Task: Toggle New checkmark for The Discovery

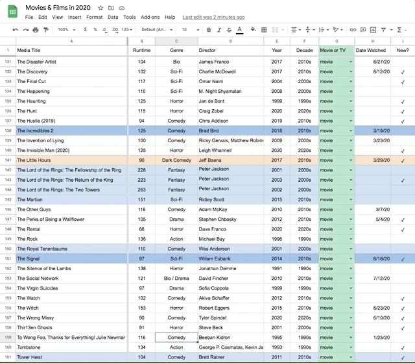Action: [x=403, y=72]
